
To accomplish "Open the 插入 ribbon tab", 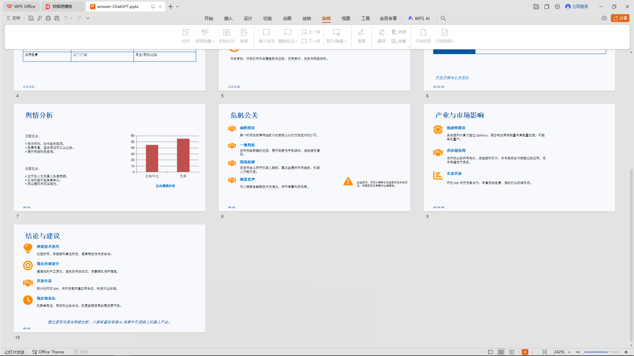I will (x=228, y=18).
